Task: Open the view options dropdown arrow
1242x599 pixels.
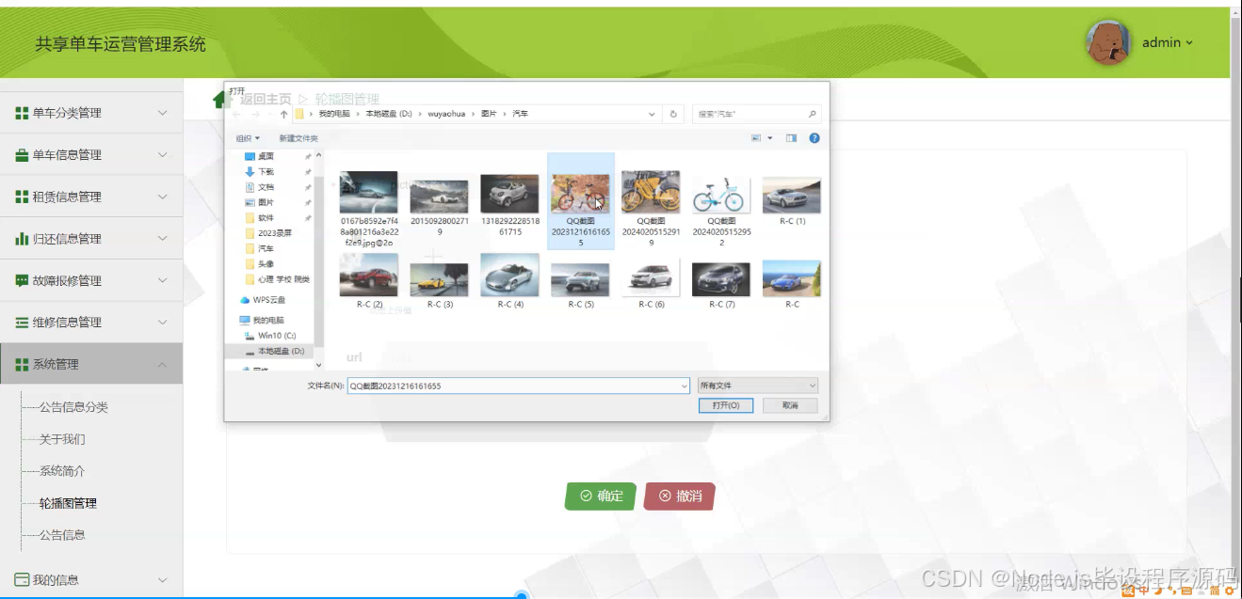Action: click(x=770, y=138)
